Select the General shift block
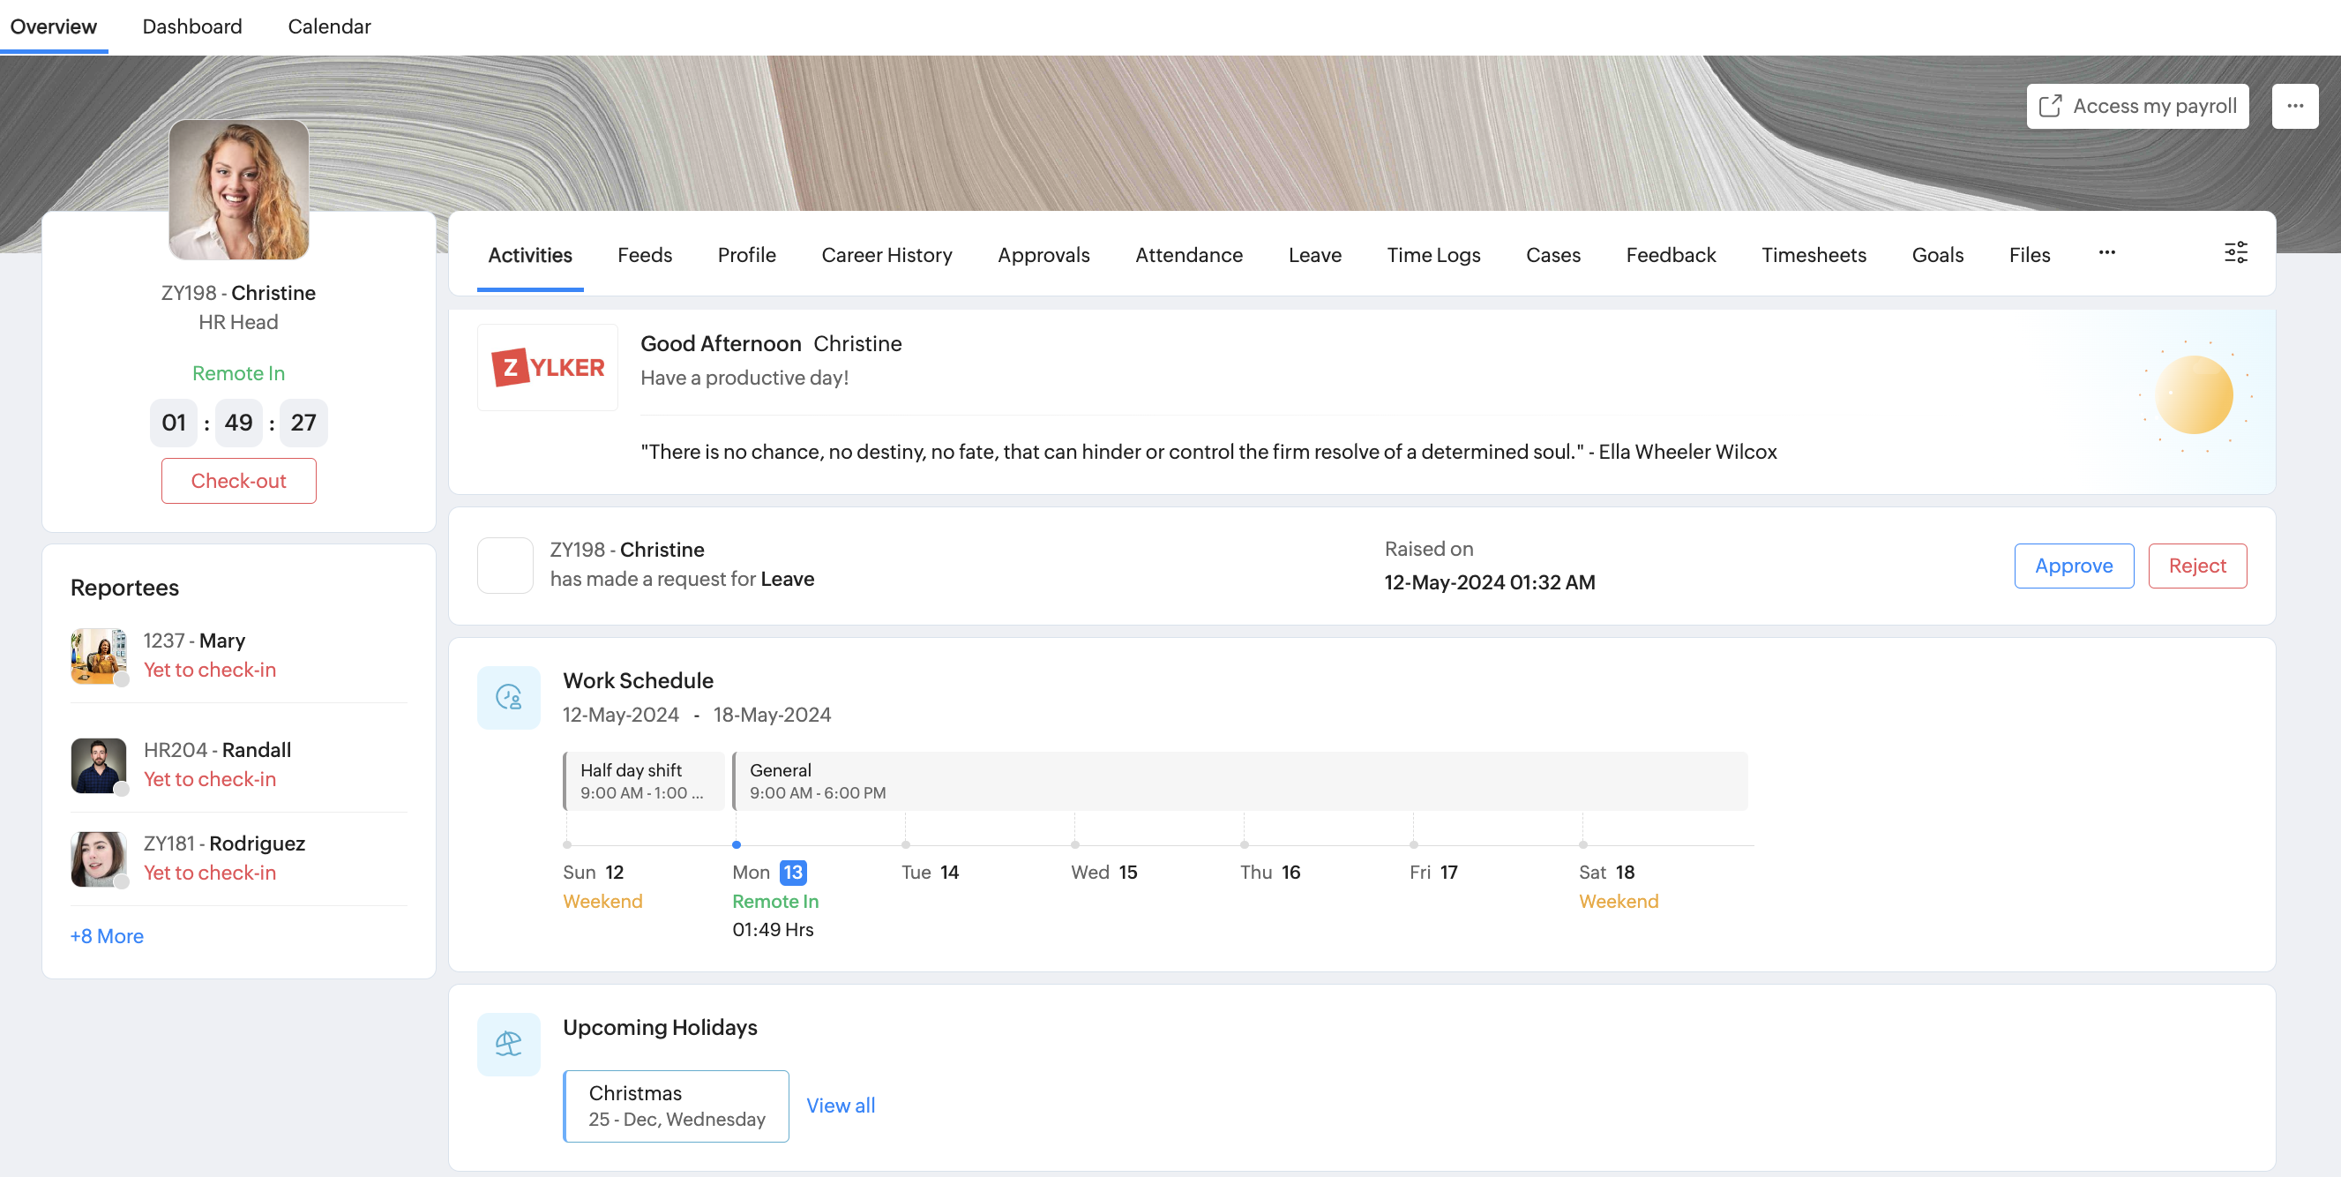Screen dimensions: 2341x1177 click(x=1240, y=781)
